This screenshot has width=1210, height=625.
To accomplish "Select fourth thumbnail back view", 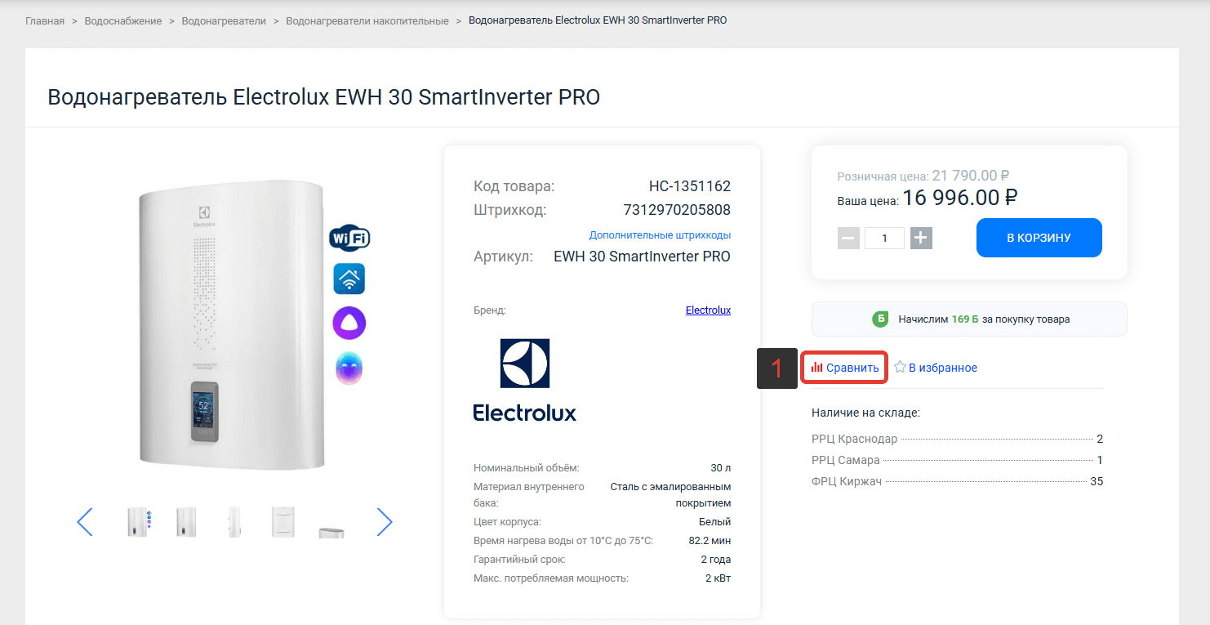I will [x=282, y=522].
